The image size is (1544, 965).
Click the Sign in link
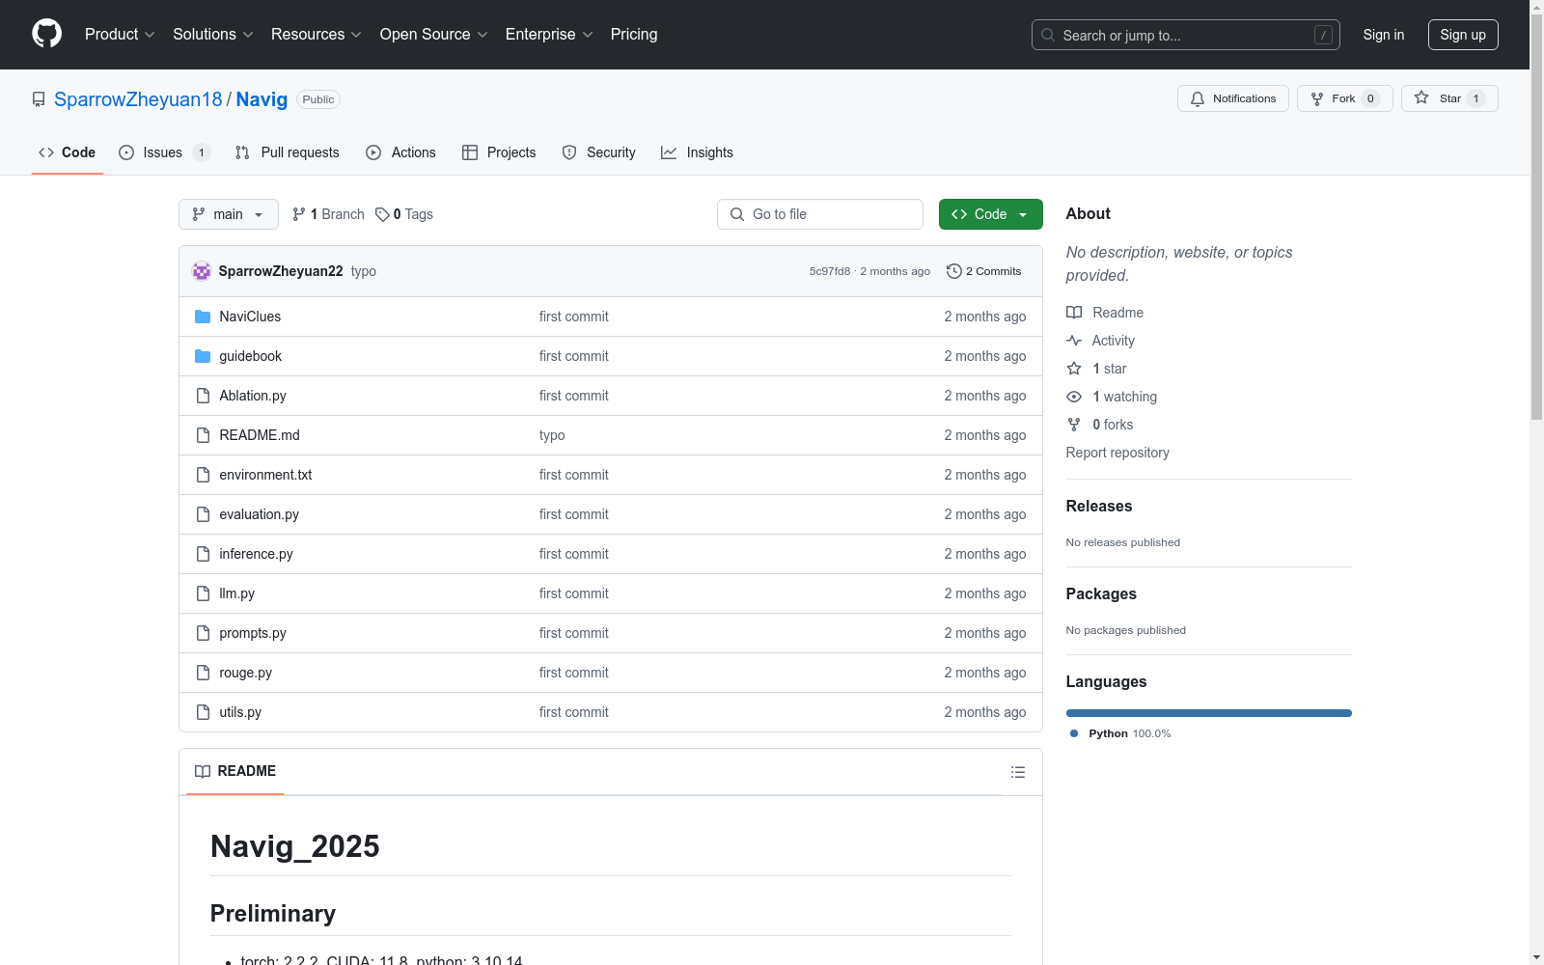tap(1384, 35)
